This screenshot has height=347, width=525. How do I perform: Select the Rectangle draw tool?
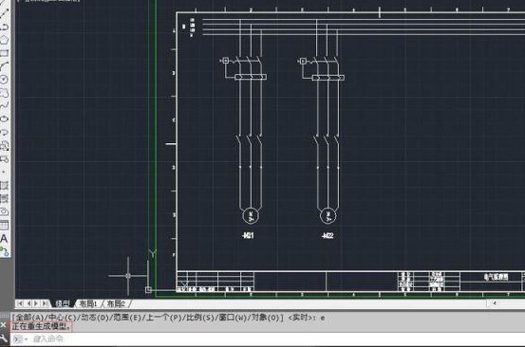pyautogui.click(x=5, y=53)
